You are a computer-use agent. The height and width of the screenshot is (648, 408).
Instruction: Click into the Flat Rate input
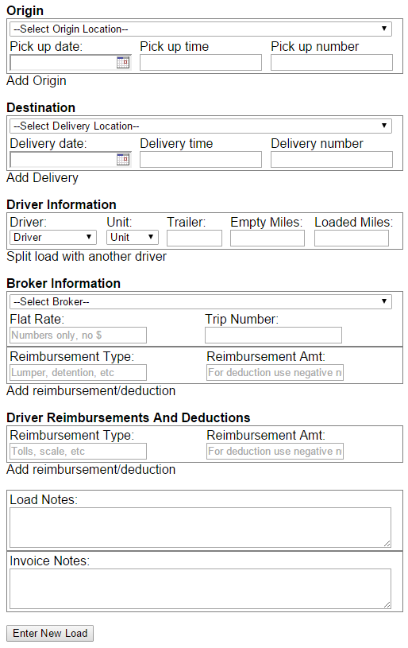coord(78,336)
